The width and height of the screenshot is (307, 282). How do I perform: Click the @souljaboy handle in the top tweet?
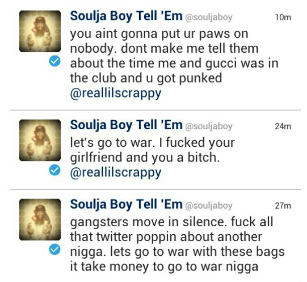[209, 18]
